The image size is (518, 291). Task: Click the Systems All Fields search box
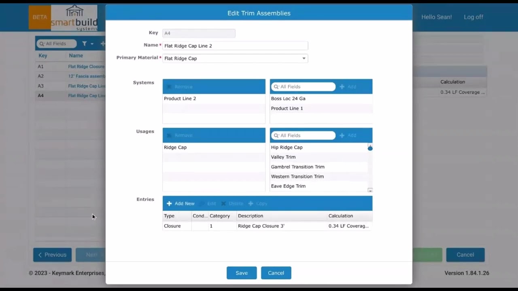pyautogui.click(x=303, y=86)
